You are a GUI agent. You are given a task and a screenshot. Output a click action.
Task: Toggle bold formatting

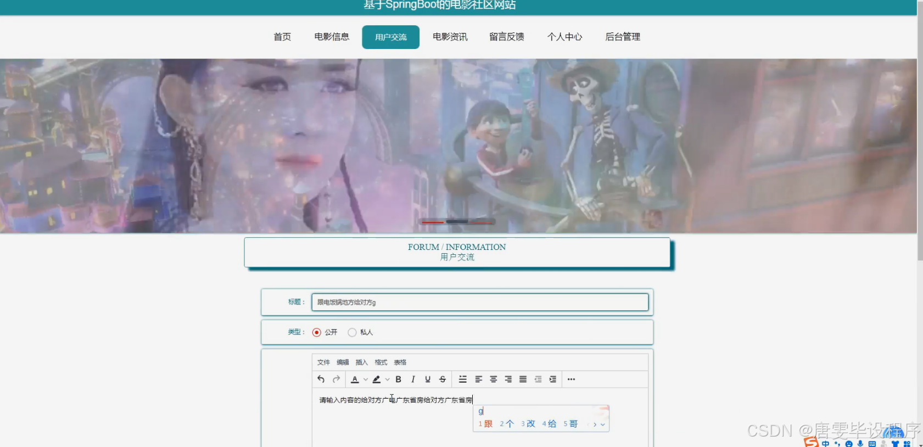click(399, 379)
